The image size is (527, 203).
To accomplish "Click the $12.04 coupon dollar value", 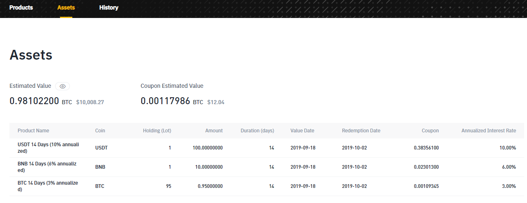I will pos(216,102).
